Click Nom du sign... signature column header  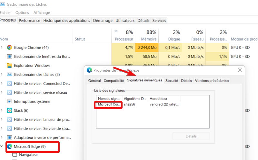coord(109,99)
